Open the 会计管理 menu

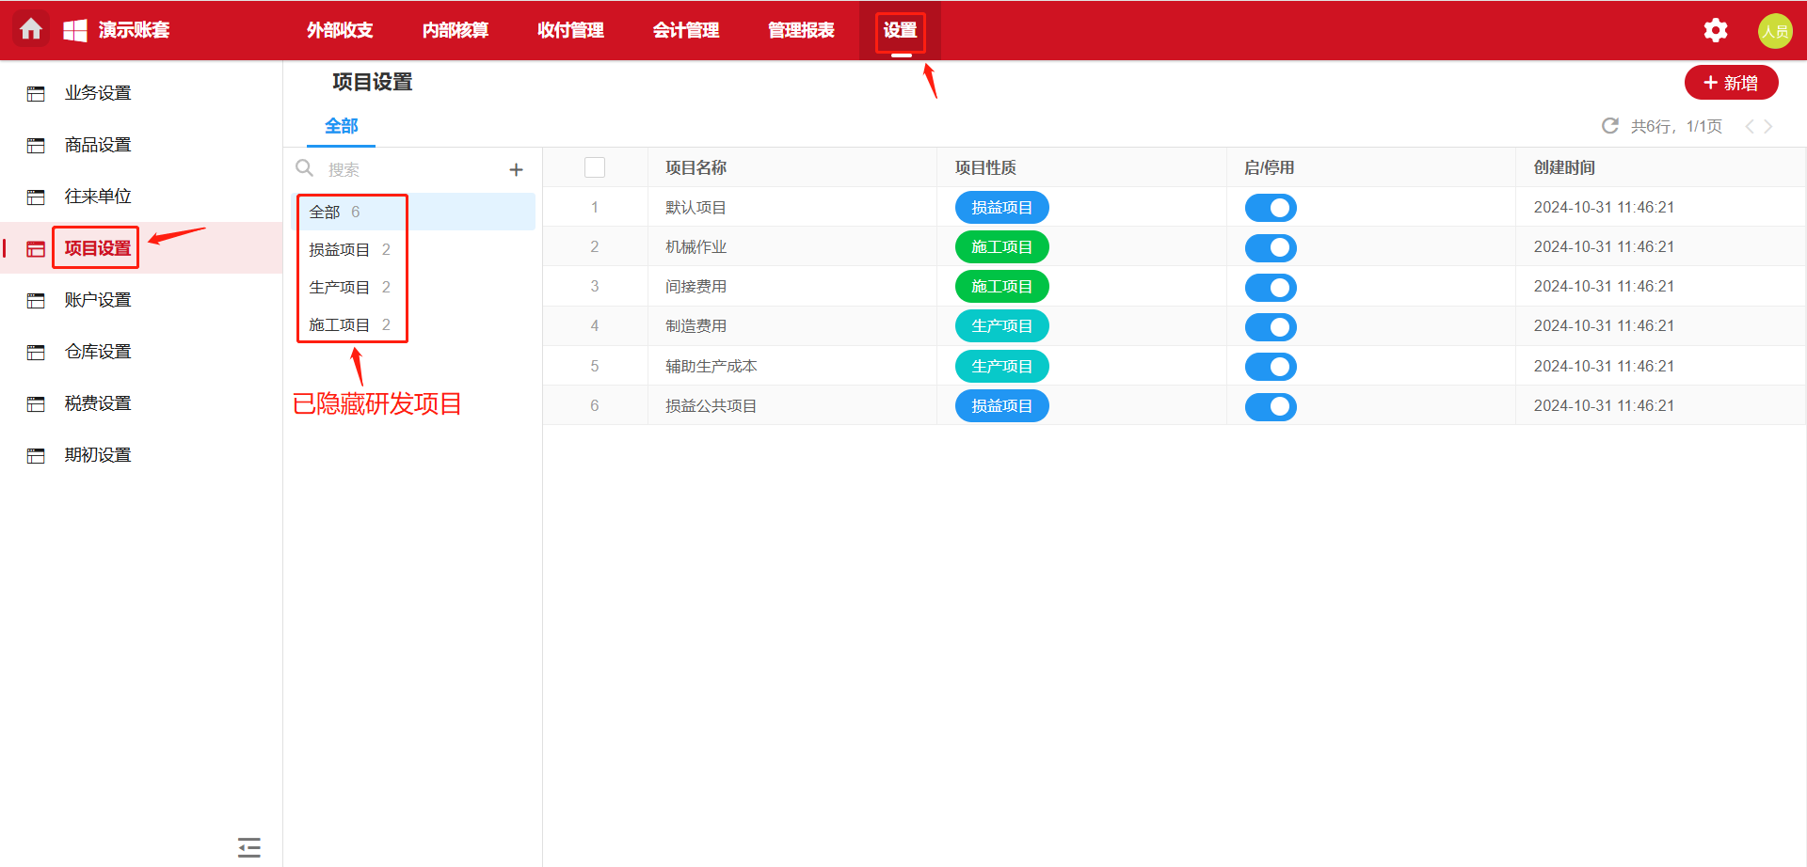(685, 30)
